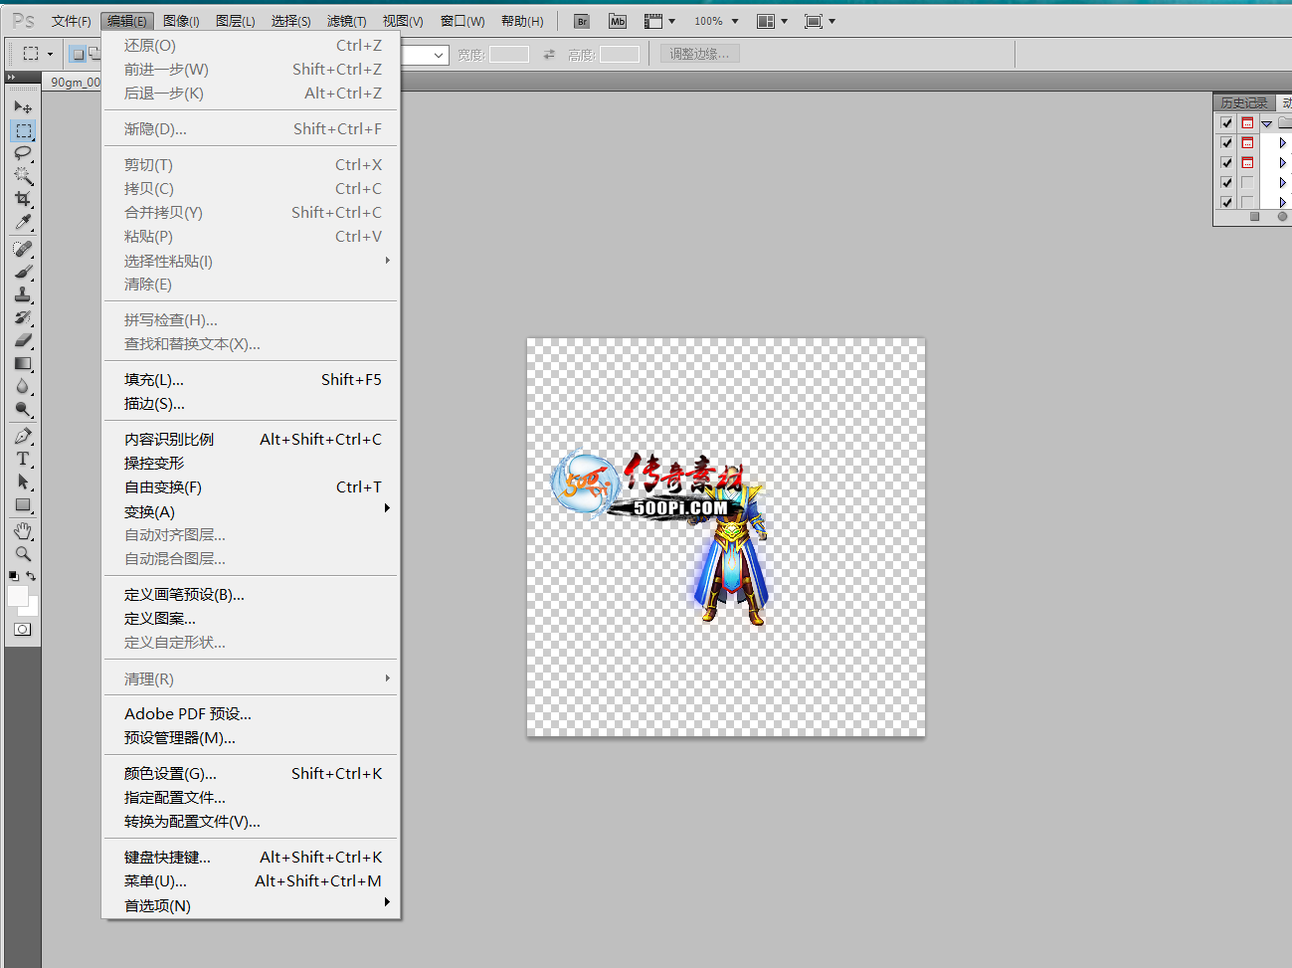Toggle dialog icon on the action set row
The width and height of the screenshot is (1292, 968).
[1247, 123]
